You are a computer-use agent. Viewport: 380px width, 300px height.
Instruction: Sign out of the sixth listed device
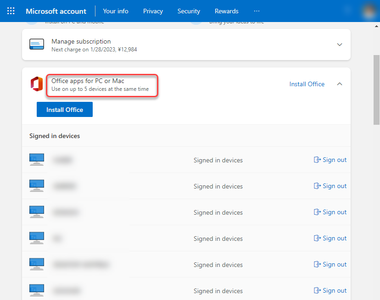(330, 291)
